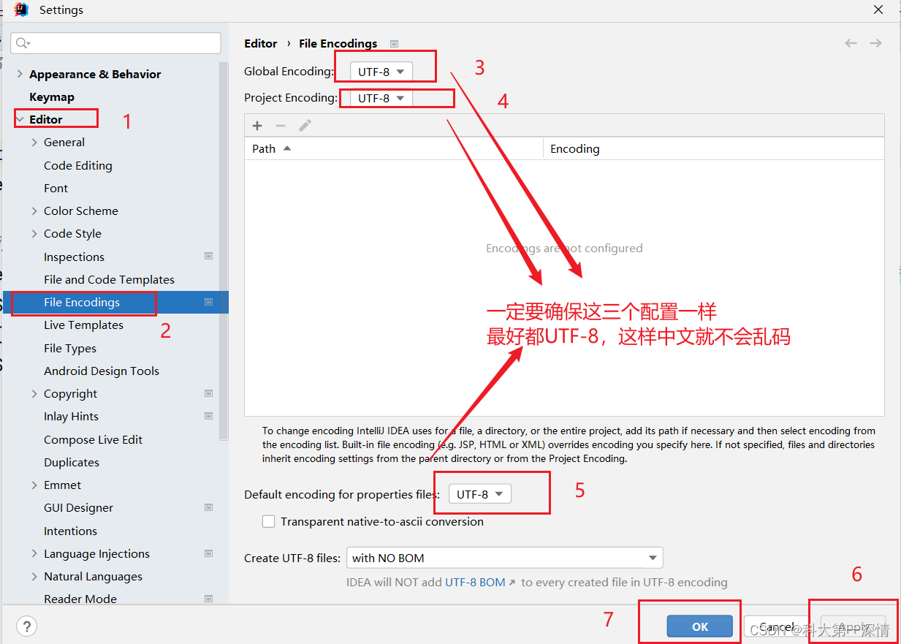Image resolution: width=901 pixels, height=644 pixels.
Task: Click the Remove path minus icon
Action: pyautogui.click(x=281, y=126)
